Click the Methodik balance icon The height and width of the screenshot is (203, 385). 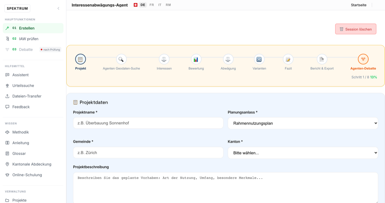(7, 132)
